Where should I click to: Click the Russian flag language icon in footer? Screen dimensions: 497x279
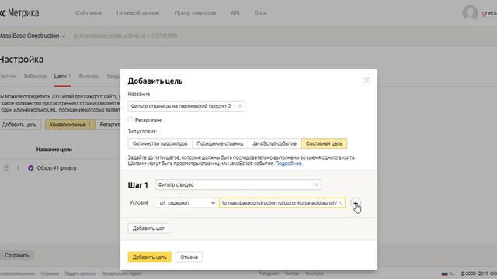point(445,274)
